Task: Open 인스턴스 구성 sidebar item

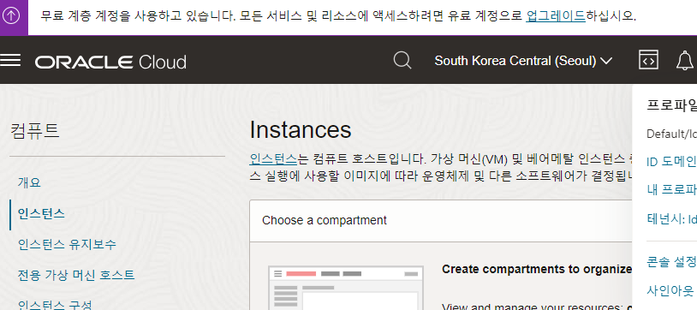Action: point(55,304)
